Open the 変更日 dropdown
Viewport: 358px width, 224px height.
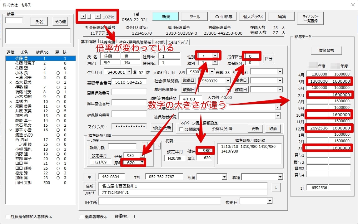coord(270,201)
